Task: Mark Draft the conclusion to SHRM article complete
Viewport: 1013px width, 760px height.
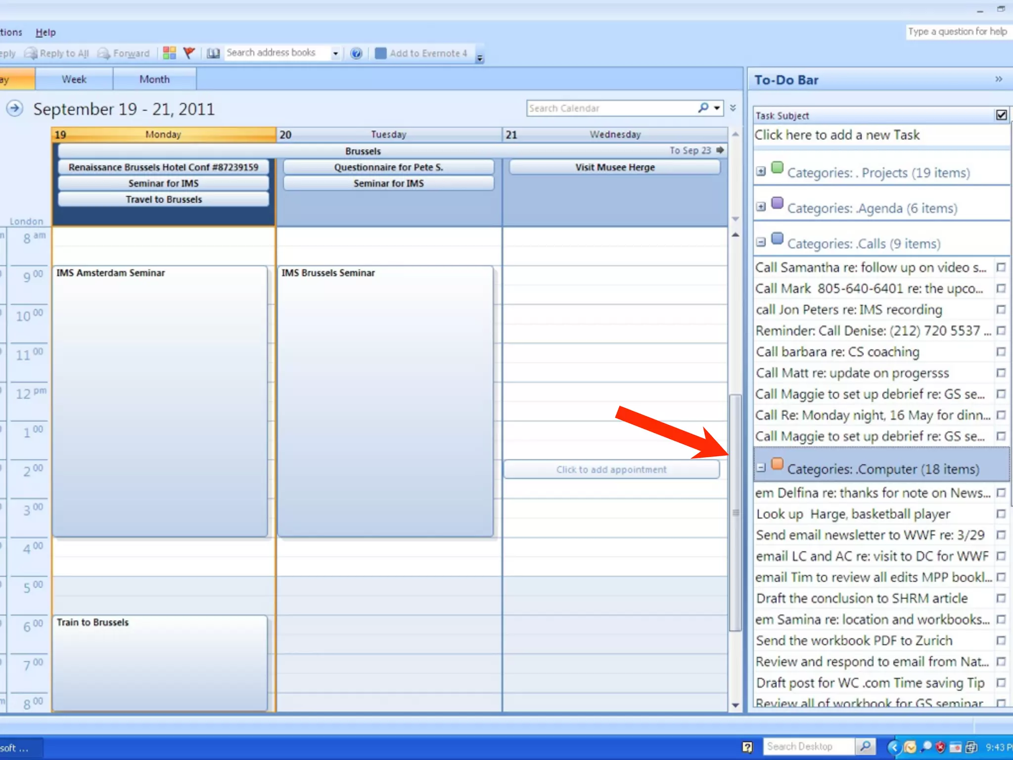Action: click(1001, 598)
